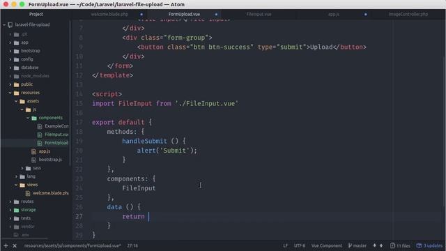Click the app.js file icon in tree
This screenshot has width=446, height=251.
coord(34,151)
